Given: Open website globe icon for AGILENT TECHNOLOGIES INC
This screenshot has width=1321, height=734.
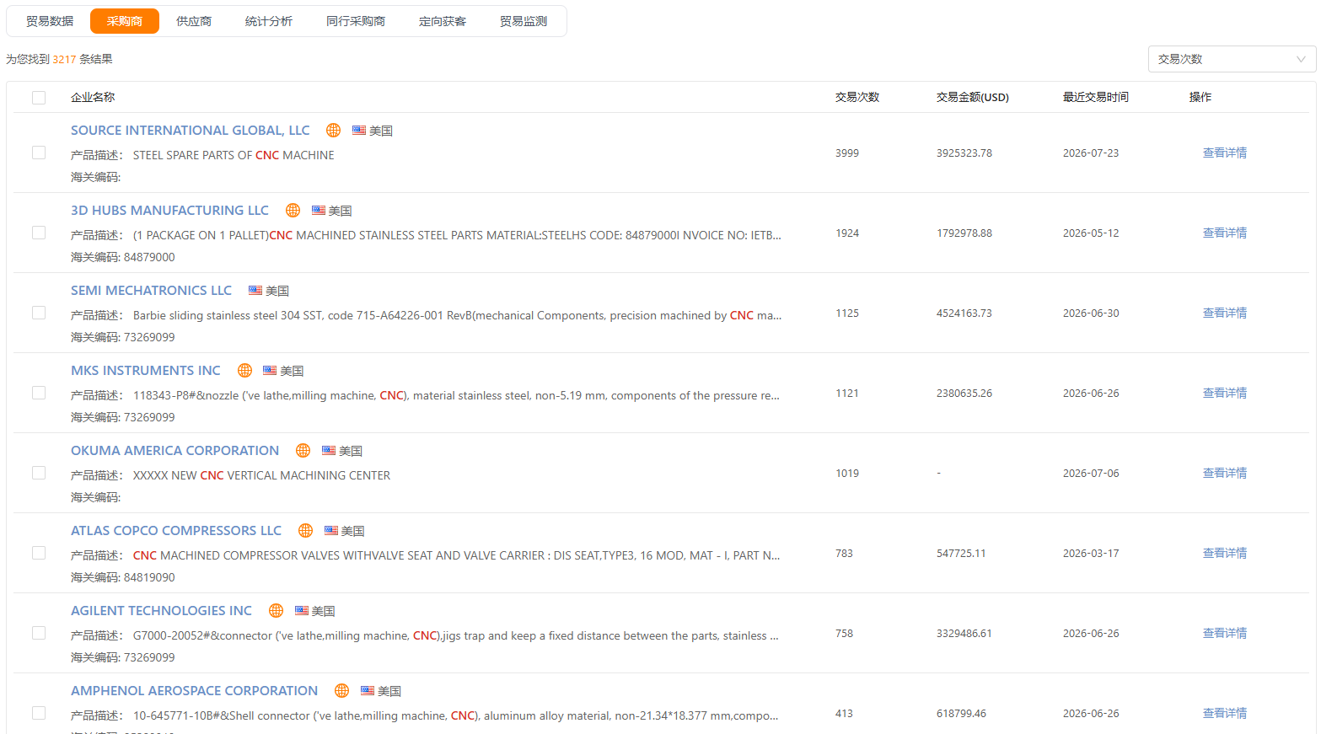Looking at the screenshot, I should coord(277,611).
